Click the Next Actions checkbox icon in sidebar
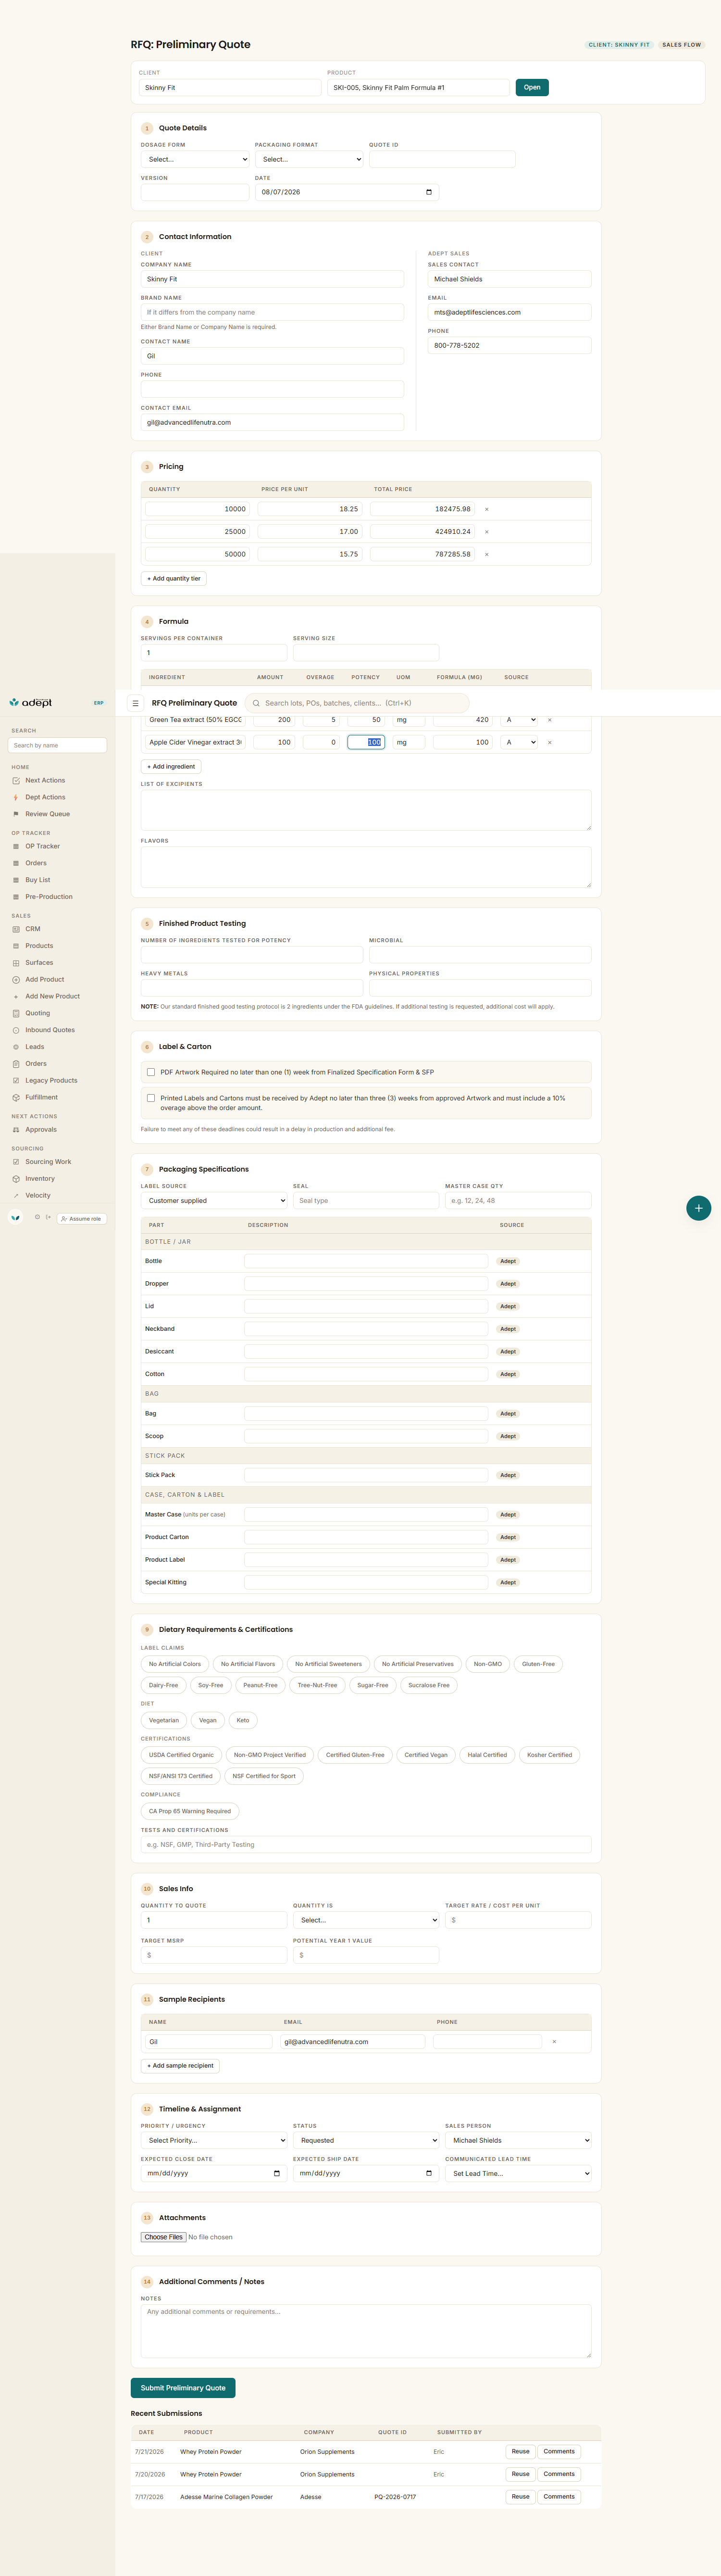 [x=16, y=781]
